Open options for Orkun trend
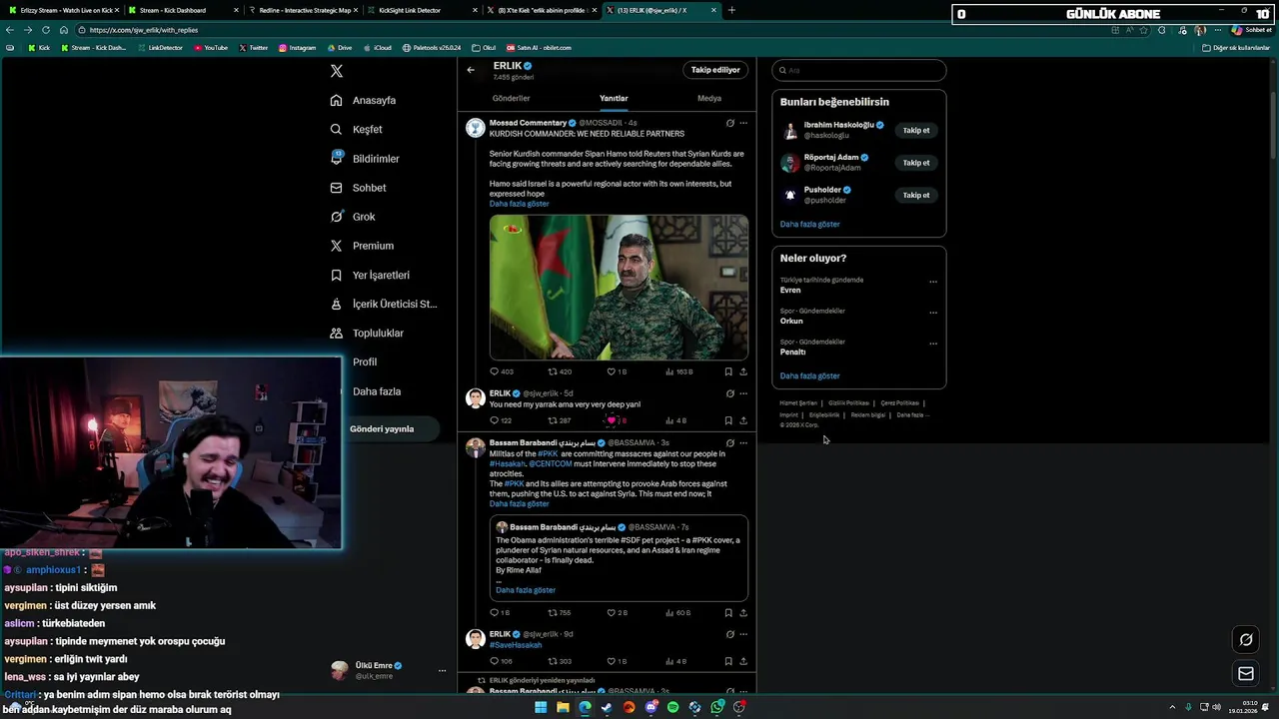The image size is (1279, 719). [x=933, y=313]
